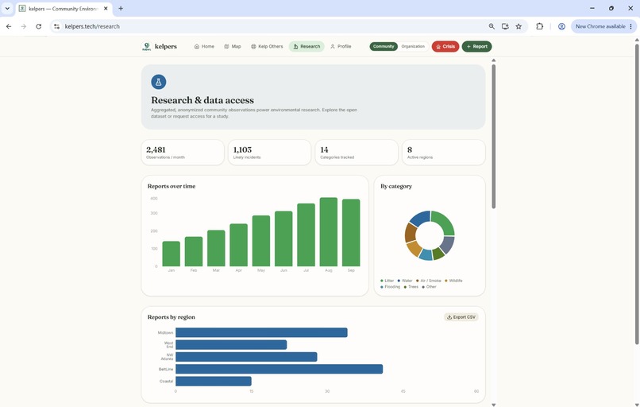Viewport: 640px width, 407px height.
Task: Open the Kelp Others page
Action: (x=267, y=47)
